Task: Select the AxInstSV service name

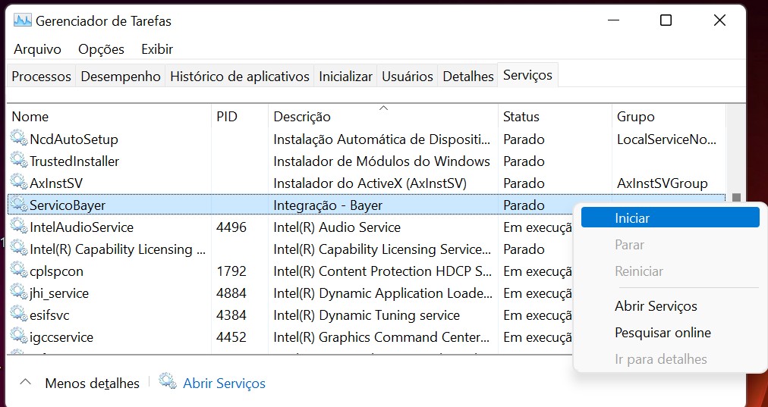Action: [56, 183]
